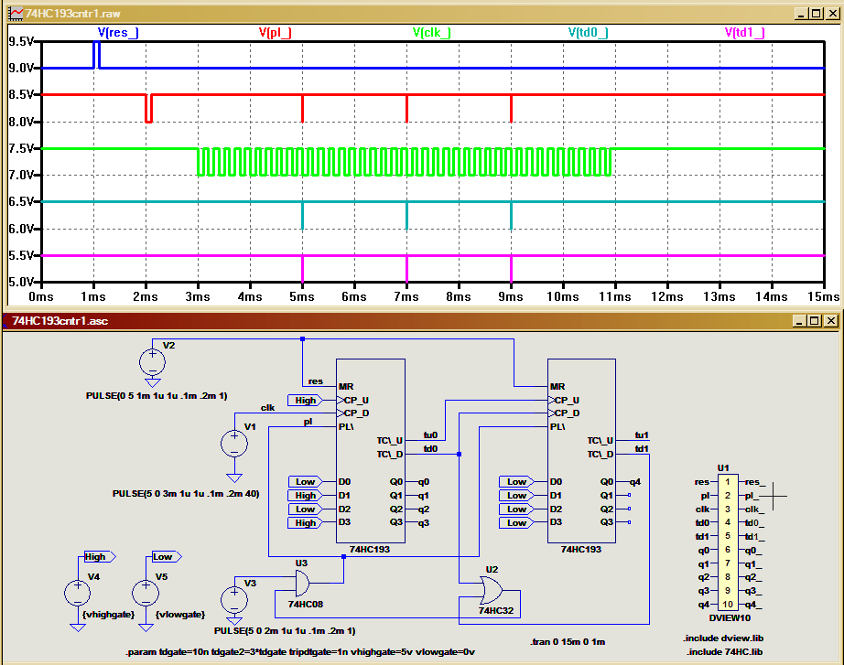Click the res net label near MR
Viewport: 844px width, 665px height.
(x=316, y=381)
